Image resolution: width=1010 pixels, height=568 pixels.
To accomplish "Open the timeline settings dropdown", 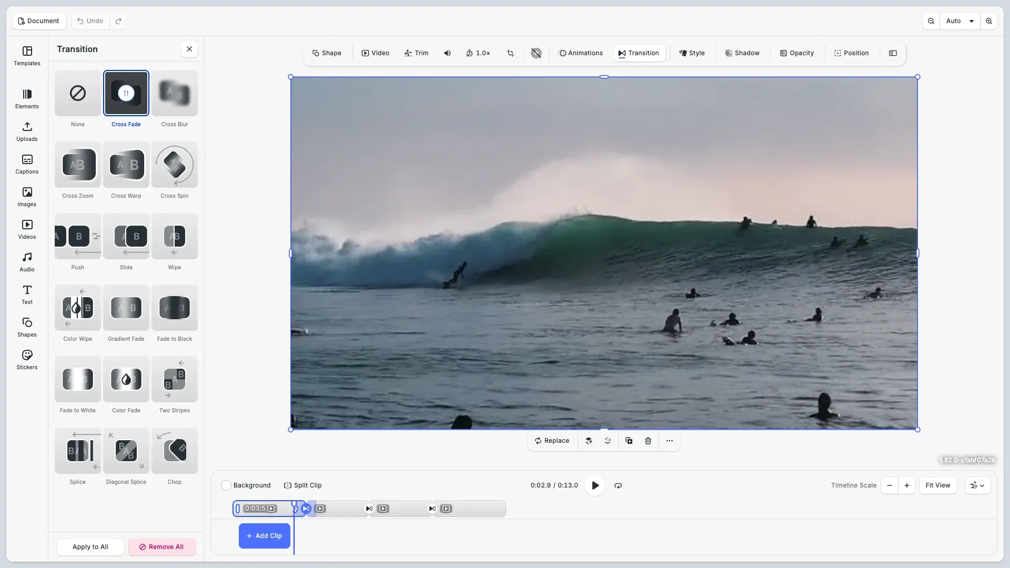I will tap(977, 485).
